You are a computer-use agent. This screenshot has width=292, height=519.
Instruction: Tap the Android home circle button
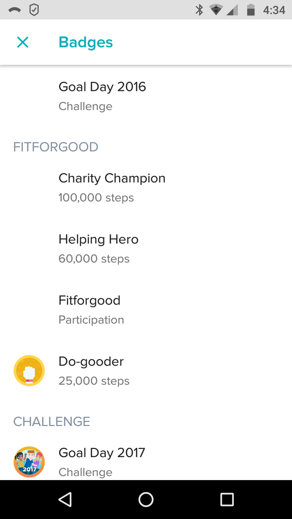146,499
